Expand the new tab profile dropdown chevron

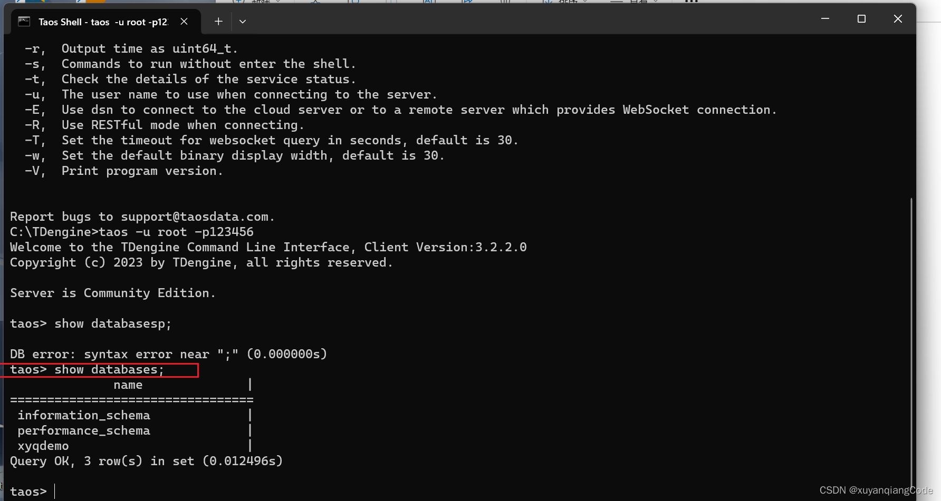(x=243, y=22)
